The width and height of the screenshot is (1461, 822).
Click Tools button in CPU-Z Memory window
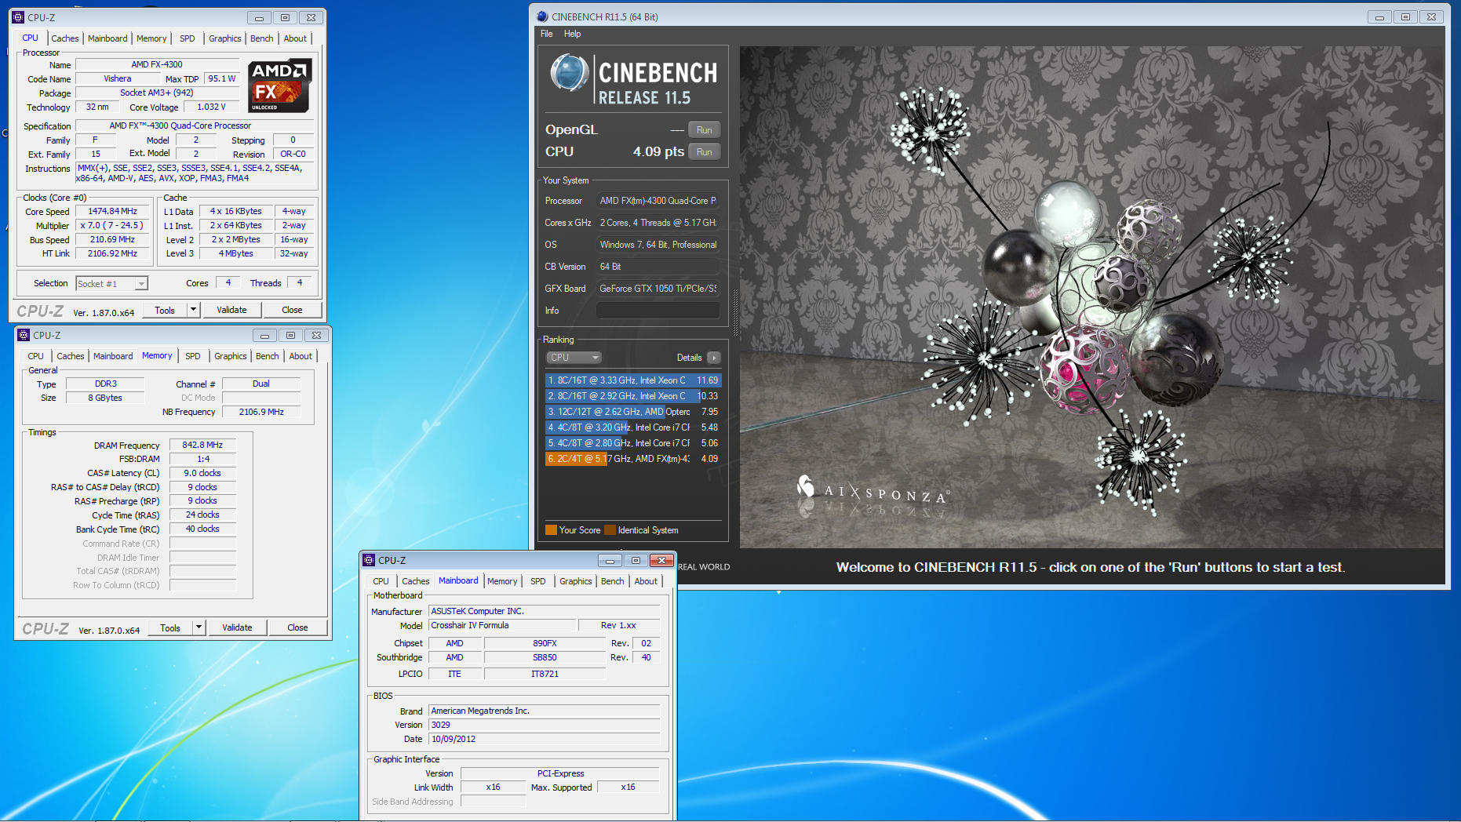tap(170, 627)
